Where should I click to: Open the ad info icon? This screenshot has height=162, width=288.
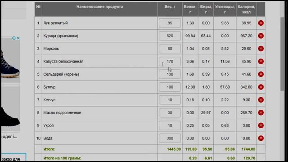tap(14, 38)
